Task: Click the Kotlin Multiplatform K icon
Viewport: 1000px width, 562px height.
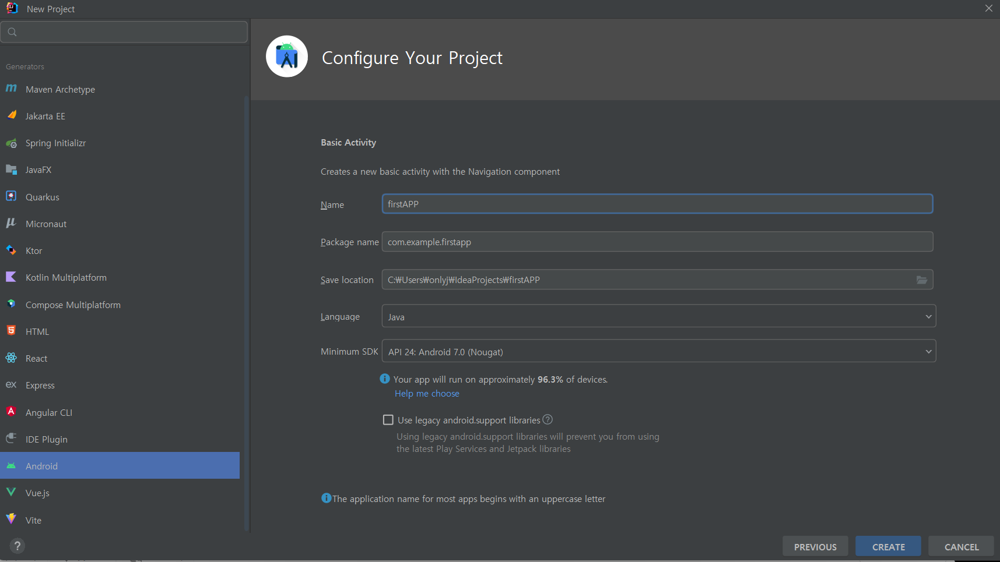Action: point(11,277)
